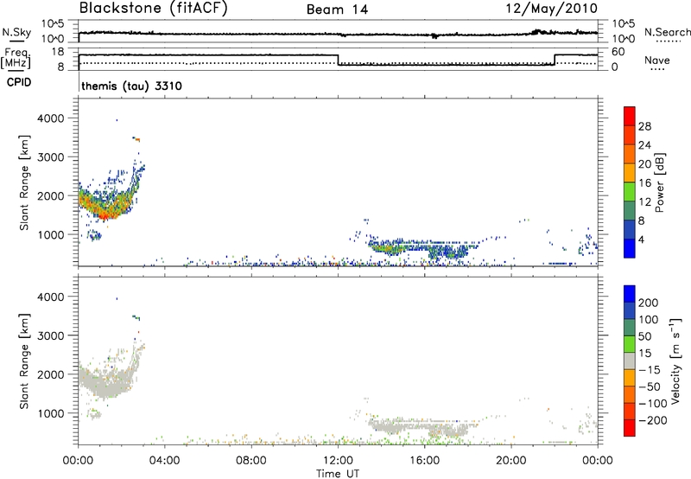Click the "Nave" legend label
Screen dimensions: 691x479
[657, 61]
